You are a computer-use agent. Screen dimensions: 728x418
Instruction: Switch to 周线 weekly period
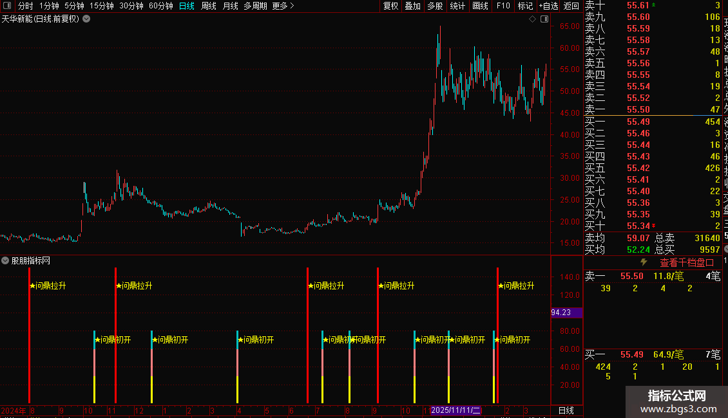tap(209, 6)
